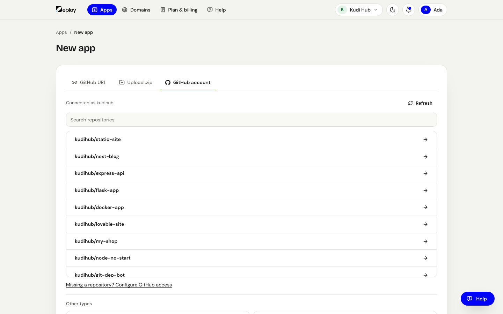Select kudihub/docker-app repository text
Viewport: 503px width, 314px height.
point(99,208)
